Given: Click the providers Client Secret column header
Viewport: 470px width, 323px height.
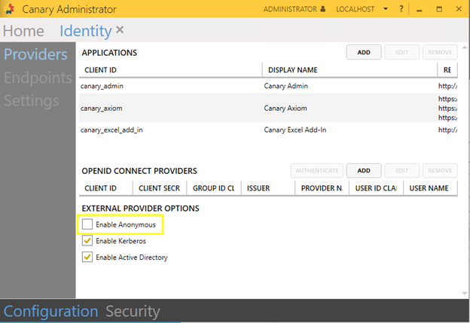Looking at the screenshot, I should [160, 188].
